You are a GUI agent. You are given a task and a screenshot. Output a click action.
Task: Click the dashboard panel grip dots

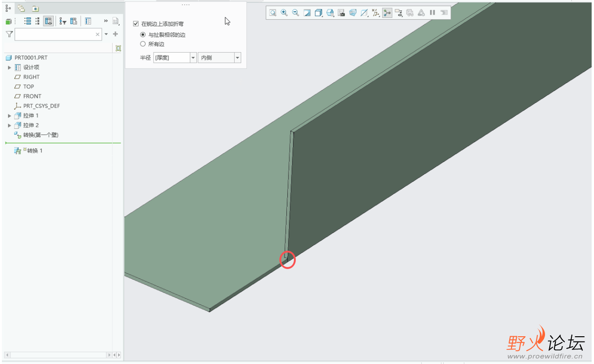(x=186, y=5)
